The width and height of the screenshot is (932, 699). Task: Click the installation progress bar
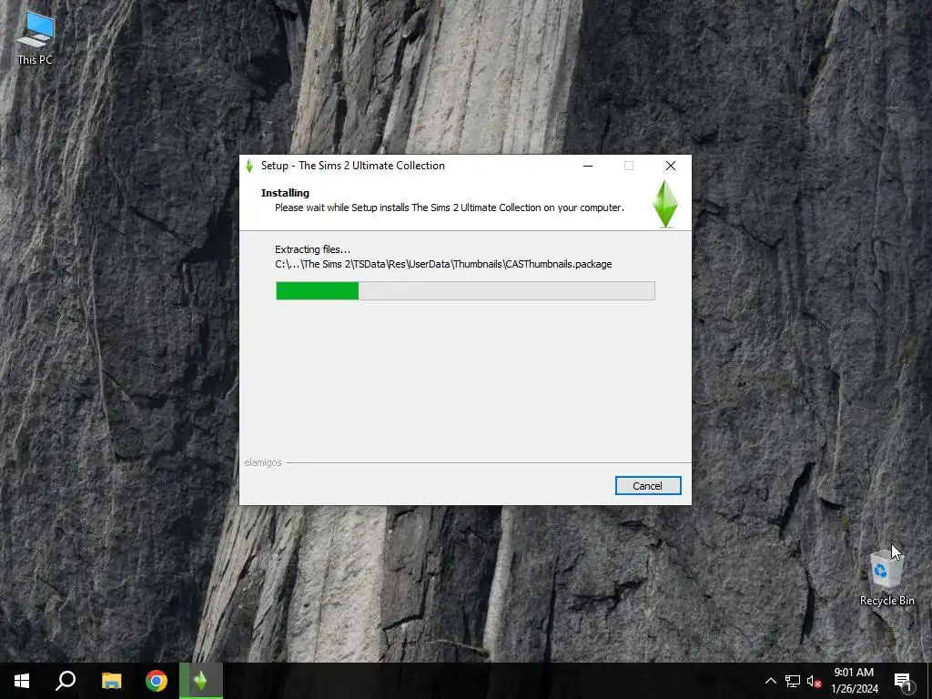(465, 290)
